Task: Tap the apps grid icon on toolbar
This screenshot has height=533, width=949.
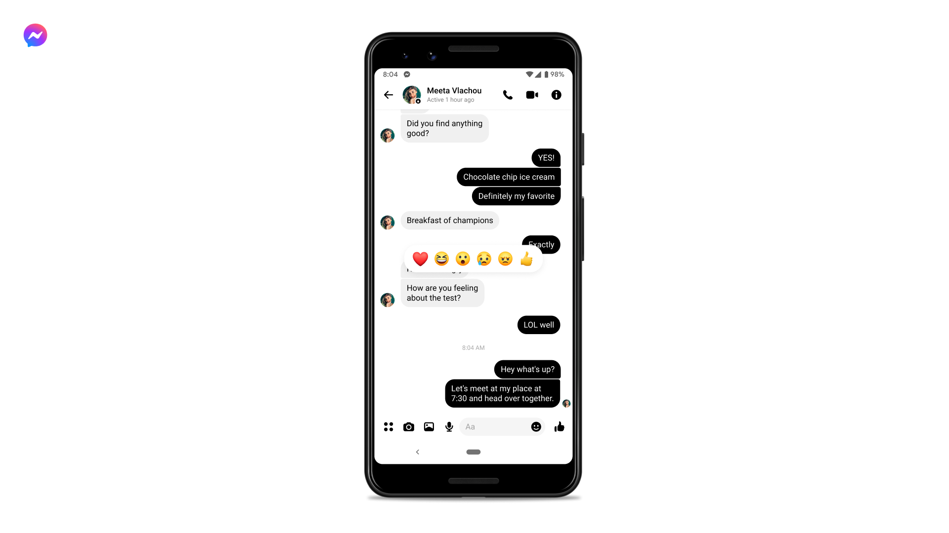Action: click(x=388, y=426)
